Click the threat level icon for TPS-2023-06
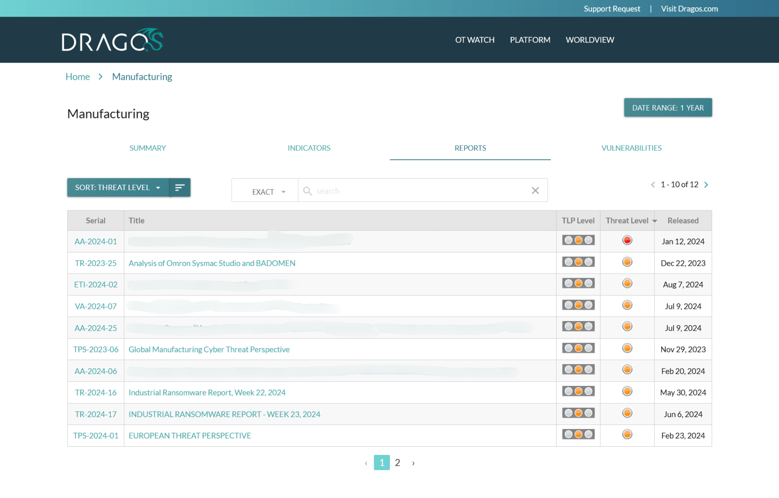 [627, 348]
